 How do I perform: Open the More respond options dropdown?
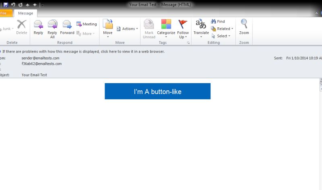(x=86, y=33)
